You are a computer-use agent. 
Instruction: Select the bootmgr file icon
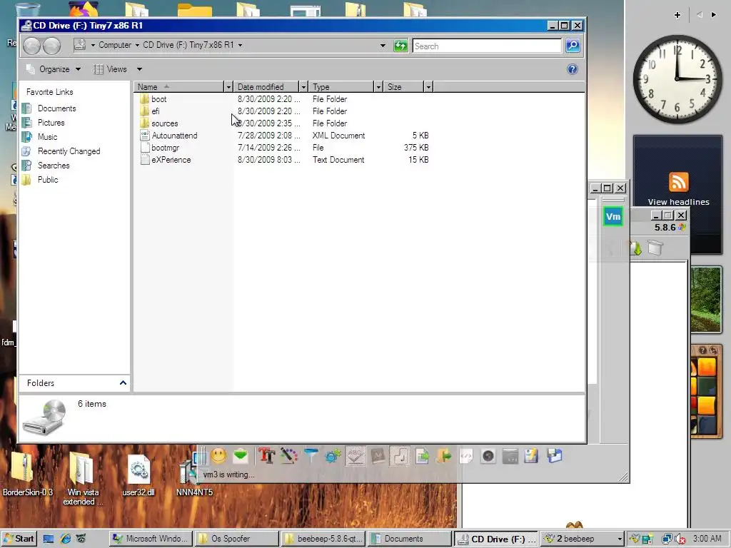pos(144,148)
